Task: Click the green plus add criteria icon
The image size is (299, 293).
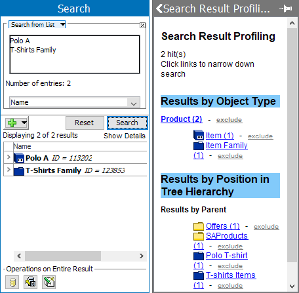Action: (12, 123)
